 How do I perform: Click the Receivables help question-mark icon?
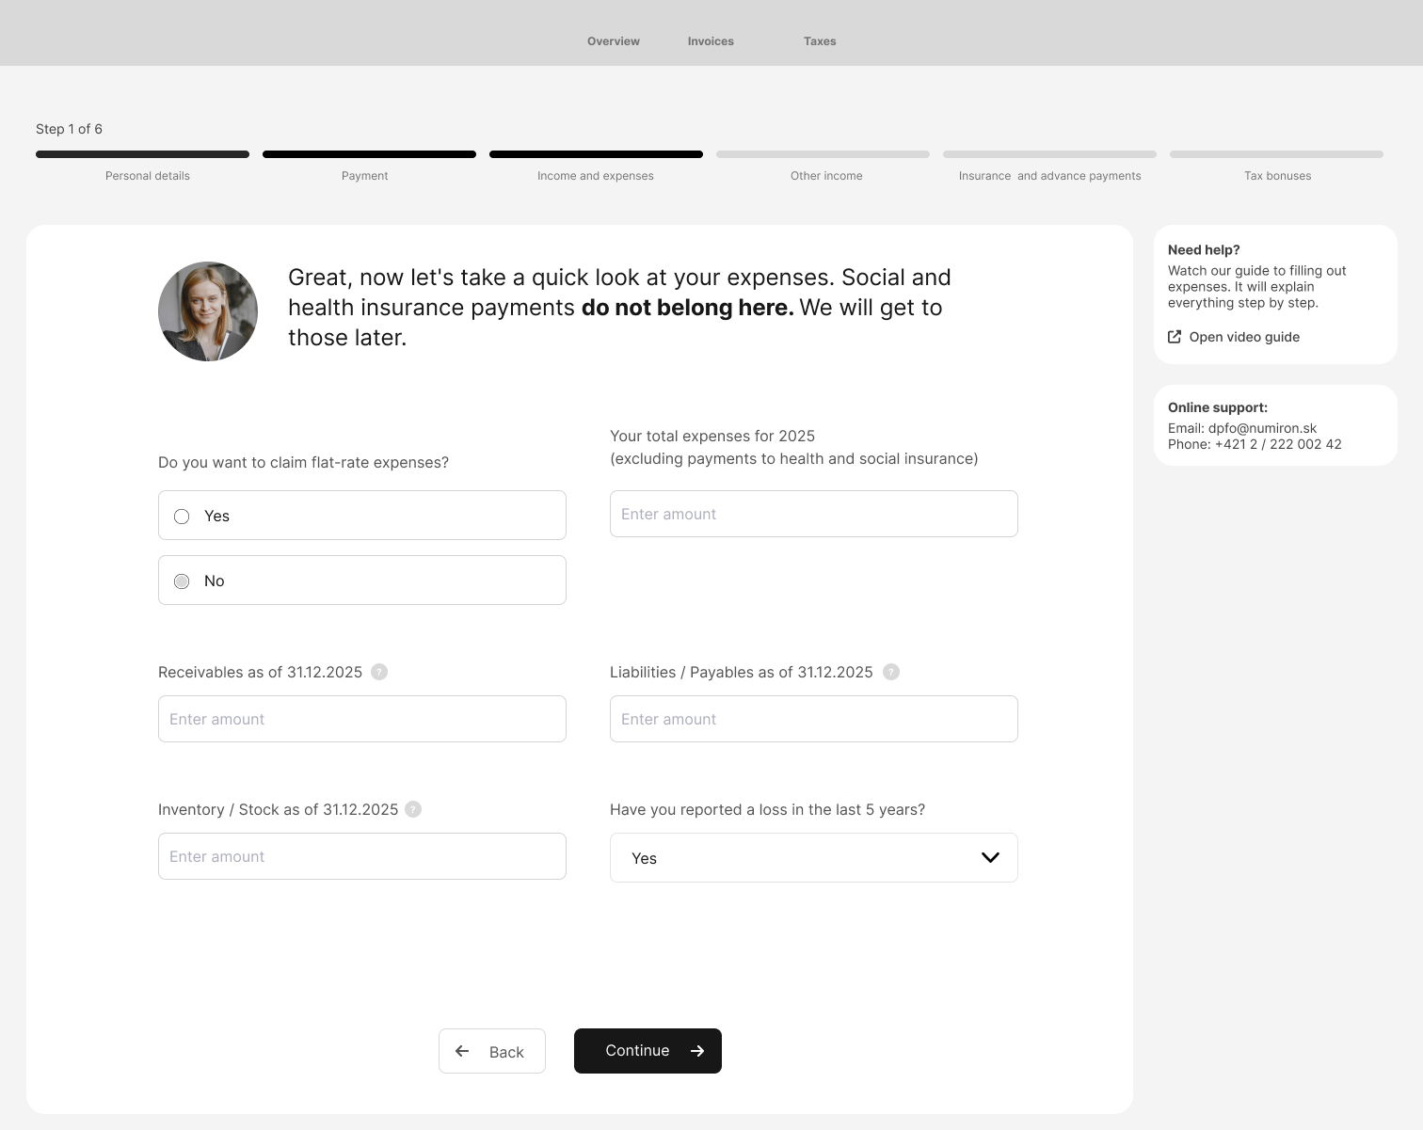tap(379, 672)
